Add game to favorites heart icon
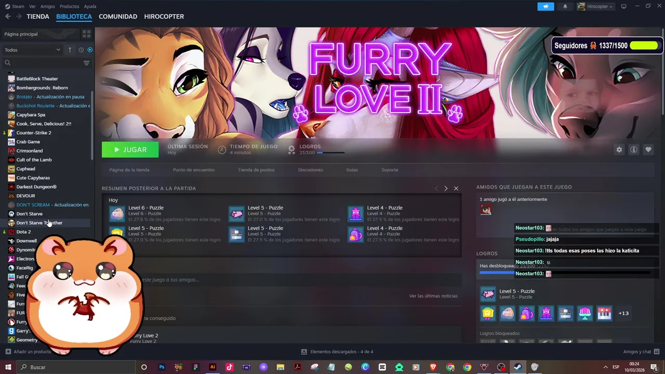Viewport: 665px width, 374px height. [648, 150]
